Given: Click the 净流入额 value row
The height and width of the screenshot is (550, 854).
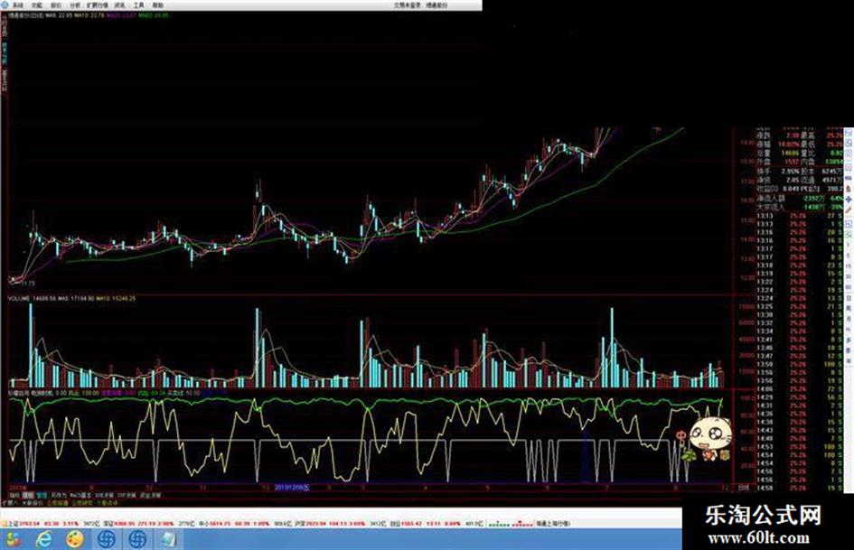Looking at the screenshot, I should 799,199.
